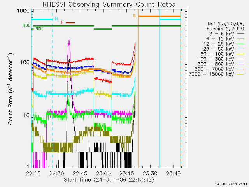The image size is (249, 187).
Task: Click the cyan 25 - 50 keV legend line
Action: click(x=241, y=49)
